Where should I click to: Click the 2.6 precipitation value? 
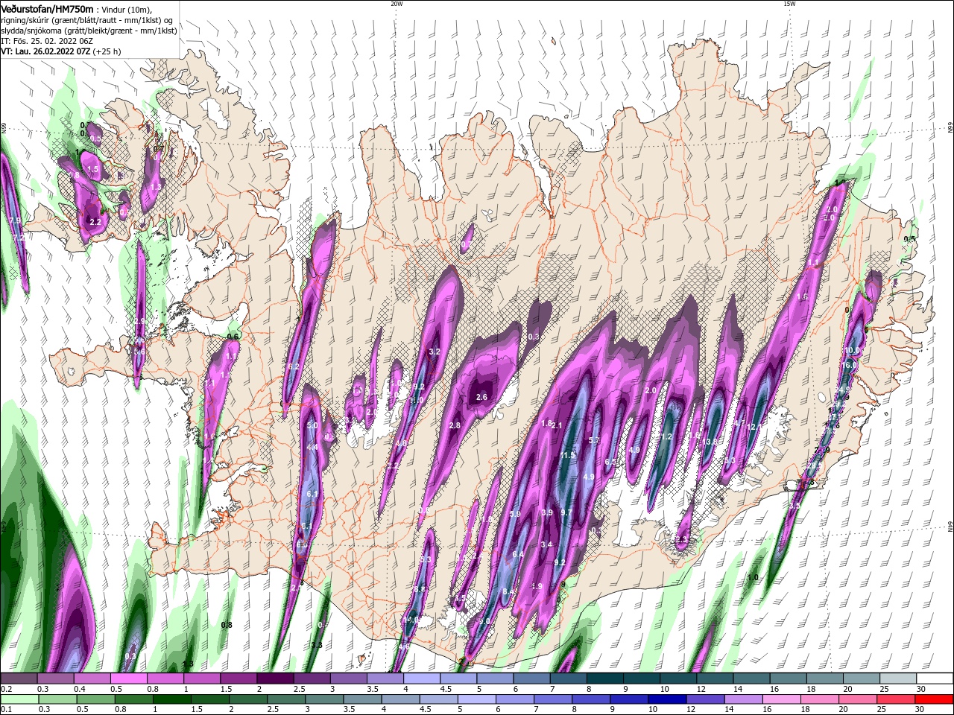(481, 398)
